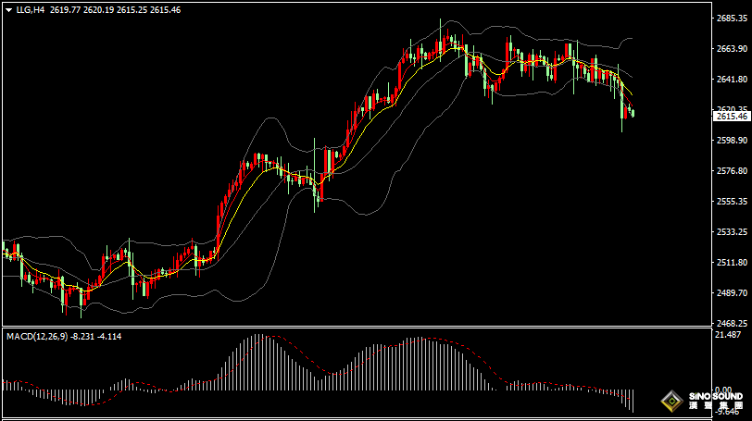Click the current price tag 2615.46
Screen dimensions: 752x421
(x=732, y=116)
